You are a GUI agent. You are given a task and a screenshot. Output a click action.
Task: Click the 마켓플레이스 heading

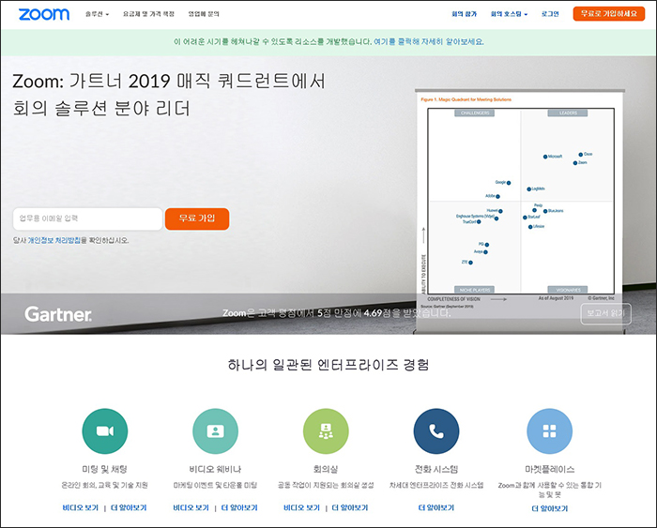click(x=550, y=469)
